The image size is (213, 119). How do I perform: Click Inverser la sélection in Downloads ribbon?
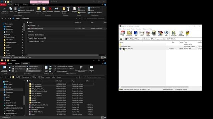(95, 13)
